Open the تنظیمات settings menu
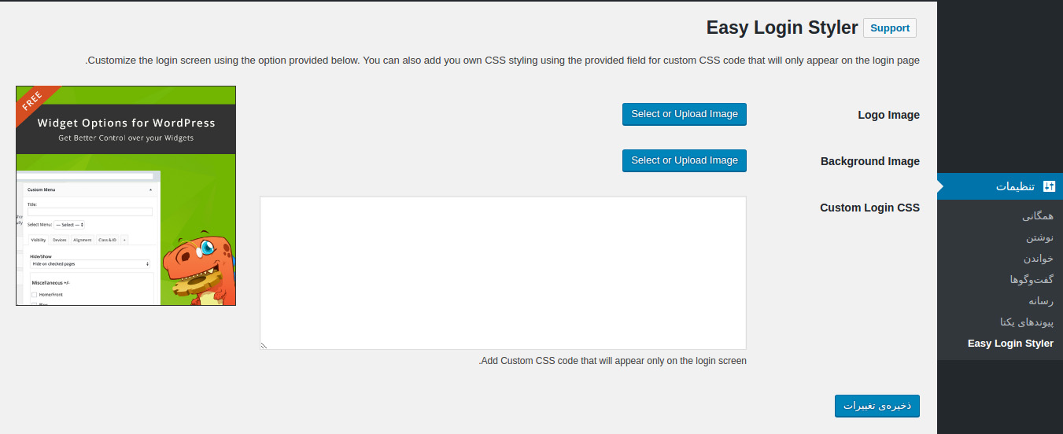This screenshot has height=434, width=1063. [1000, 186]
